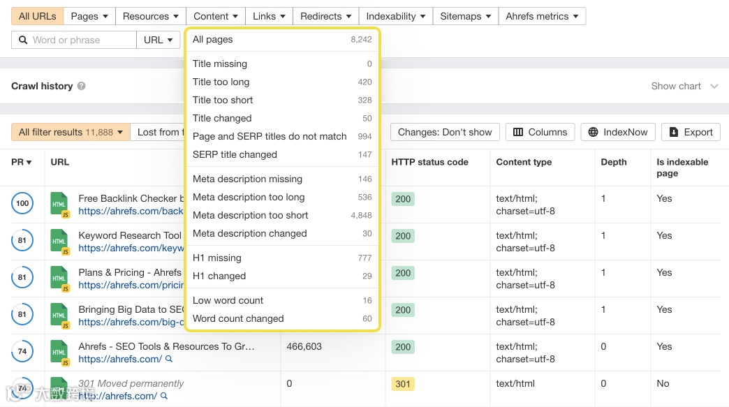Open the Keyword Research Tool URL link
Screen dimensions: 729x407
tap(130, 248)
